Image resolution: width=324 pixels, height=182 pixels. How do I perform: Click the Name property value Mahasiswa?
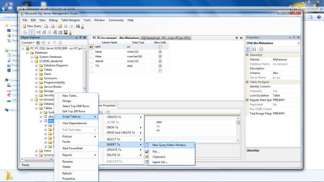click(280, 60)
